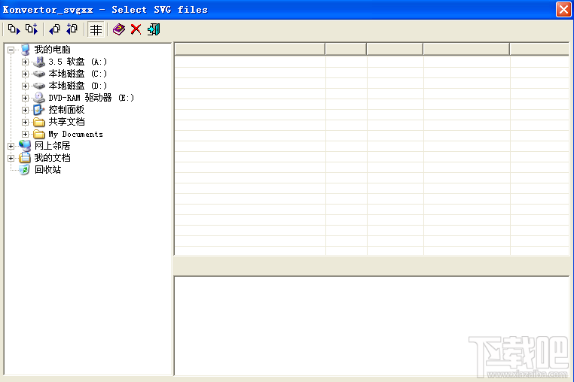Select 本地磁盘 (C:) drive
This screenshot has height=382, width=574.
[78, 74]
